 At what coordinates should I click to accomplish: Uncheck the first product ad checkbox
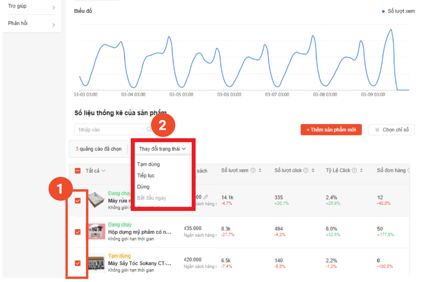tap(77, 201)
